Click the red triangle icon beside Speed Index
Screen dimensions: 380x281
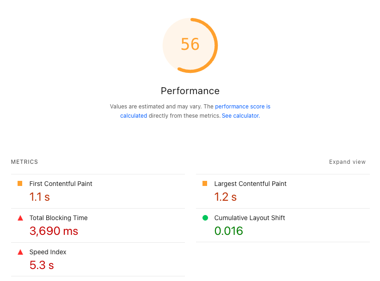[20, 252]
